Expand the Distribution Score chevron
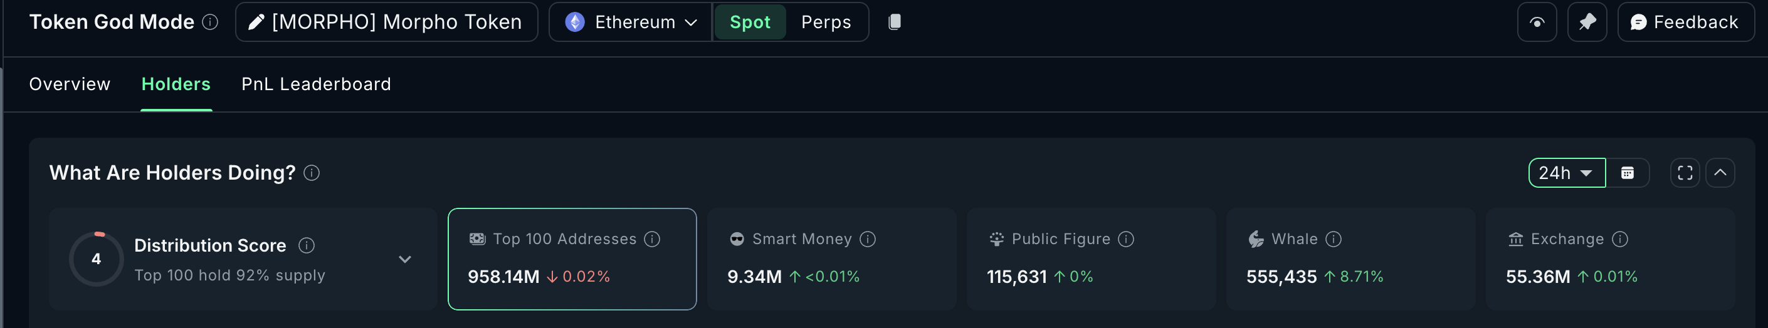The height and width of the screenshot is (328, 1768). coord(405,260)
